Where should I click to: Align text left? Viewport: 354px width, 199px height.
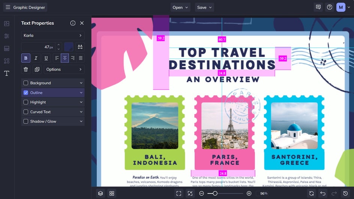(57, 58)
